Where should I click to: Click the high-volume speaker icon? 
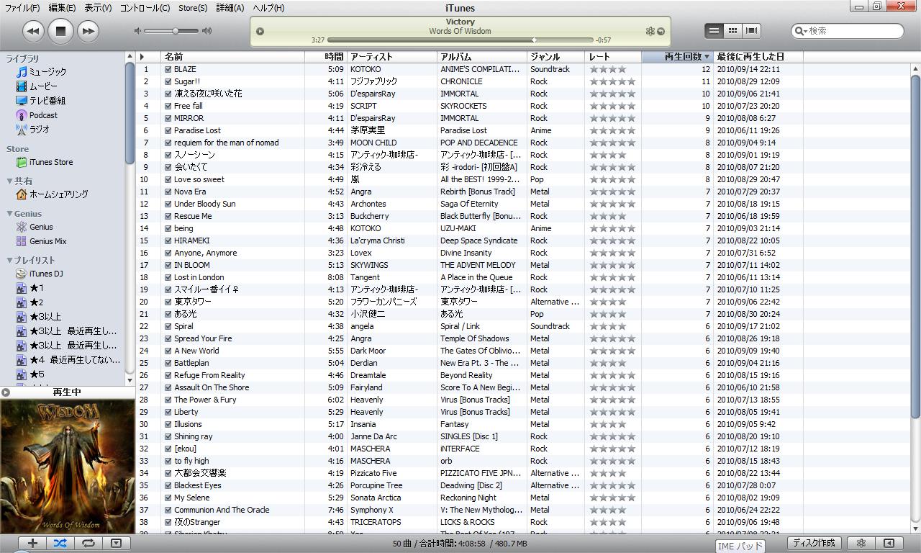207,31
